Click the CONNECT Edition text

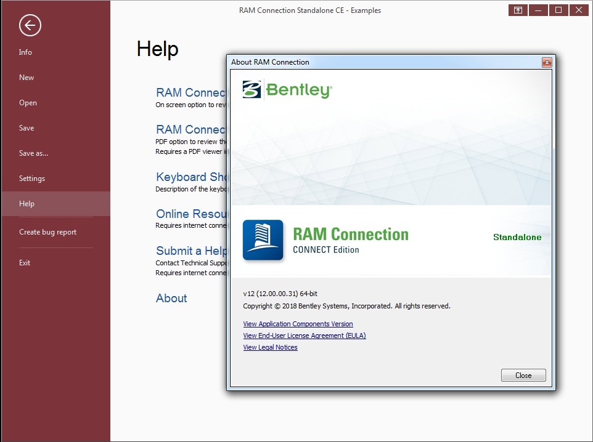(x=326, y=250)
